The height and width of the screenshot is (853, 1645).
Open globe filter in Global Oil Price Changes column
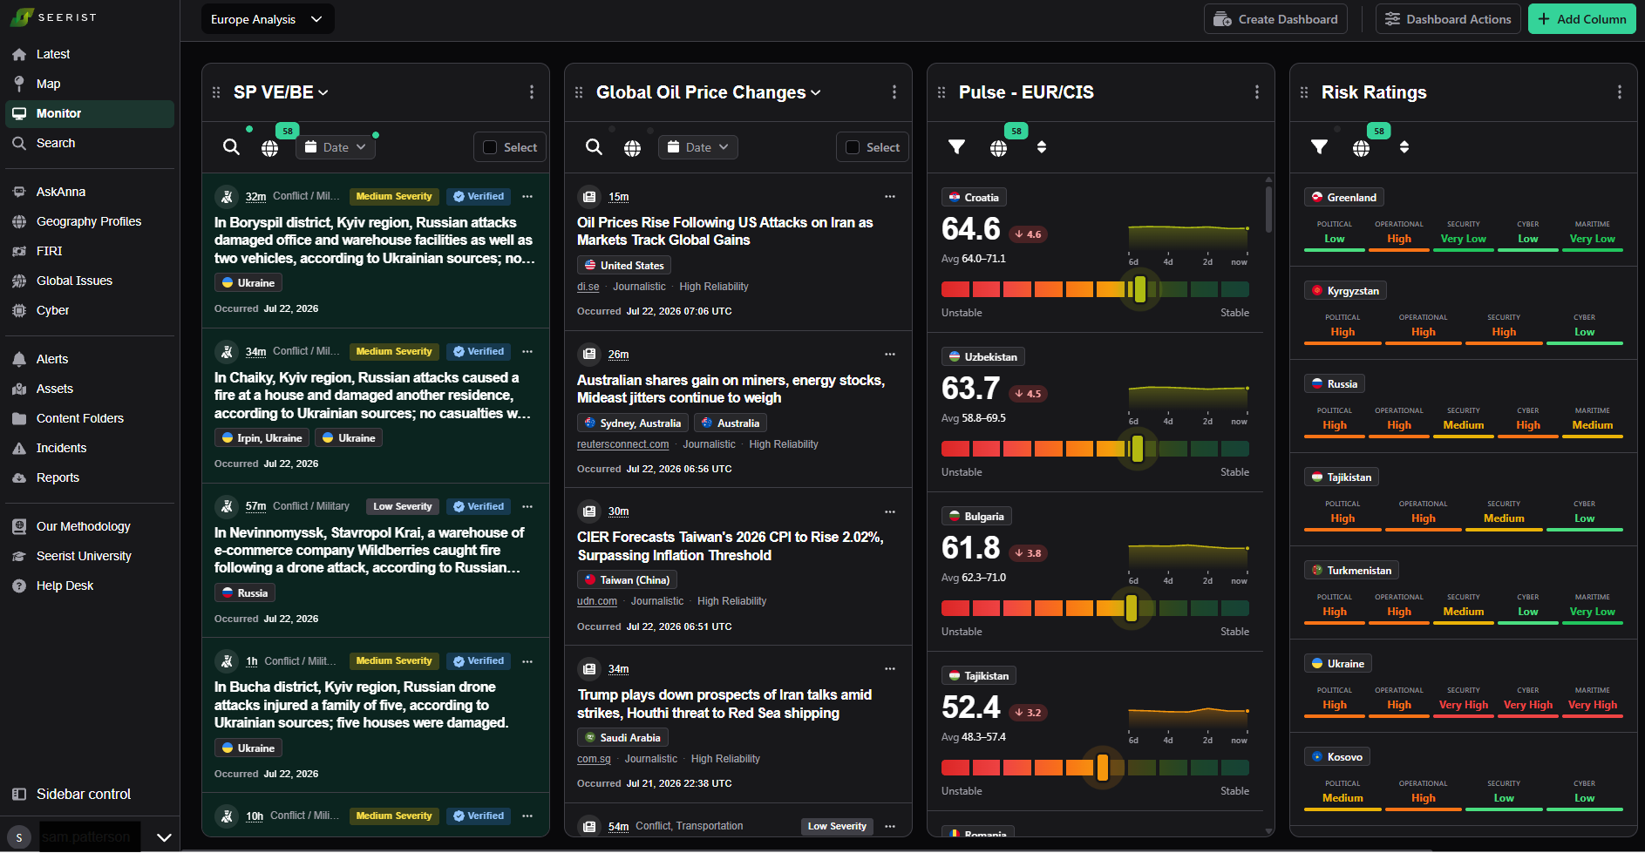[633, 148]
